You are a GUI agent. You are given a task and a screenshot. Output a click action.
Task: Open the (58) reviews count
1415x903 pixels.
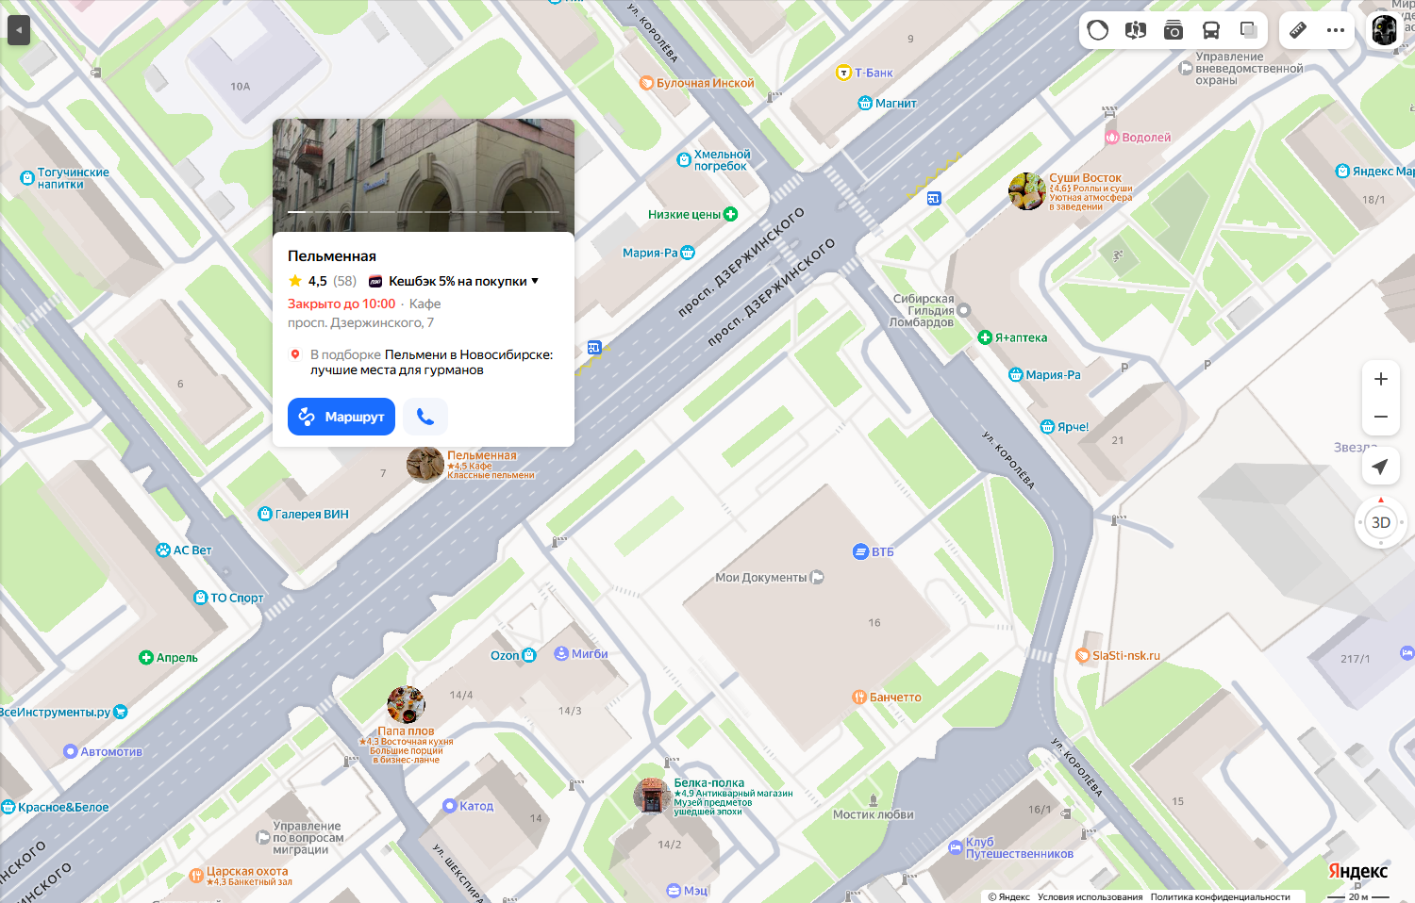click(x=345, y=281)
